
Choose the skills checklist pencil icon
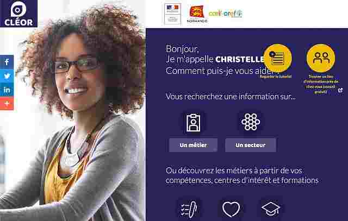[189, 209]
